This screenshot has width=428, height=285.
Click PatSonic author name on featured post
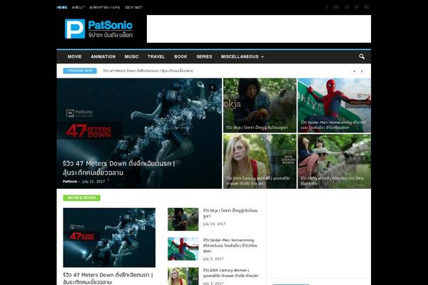[70, 182]
